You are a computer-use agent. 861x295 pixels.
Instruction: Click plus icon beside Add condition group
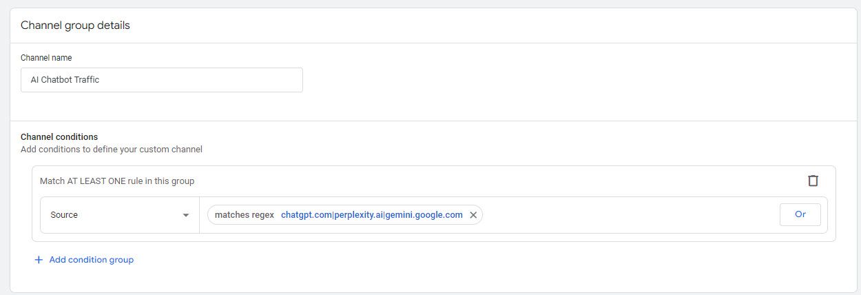[39, 260]
